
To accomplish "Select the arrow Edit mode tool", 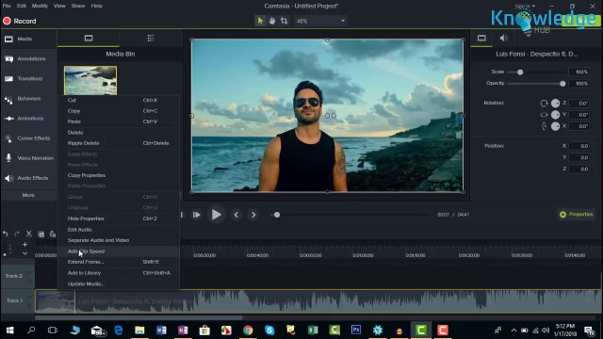I will (x=260, y=21).
